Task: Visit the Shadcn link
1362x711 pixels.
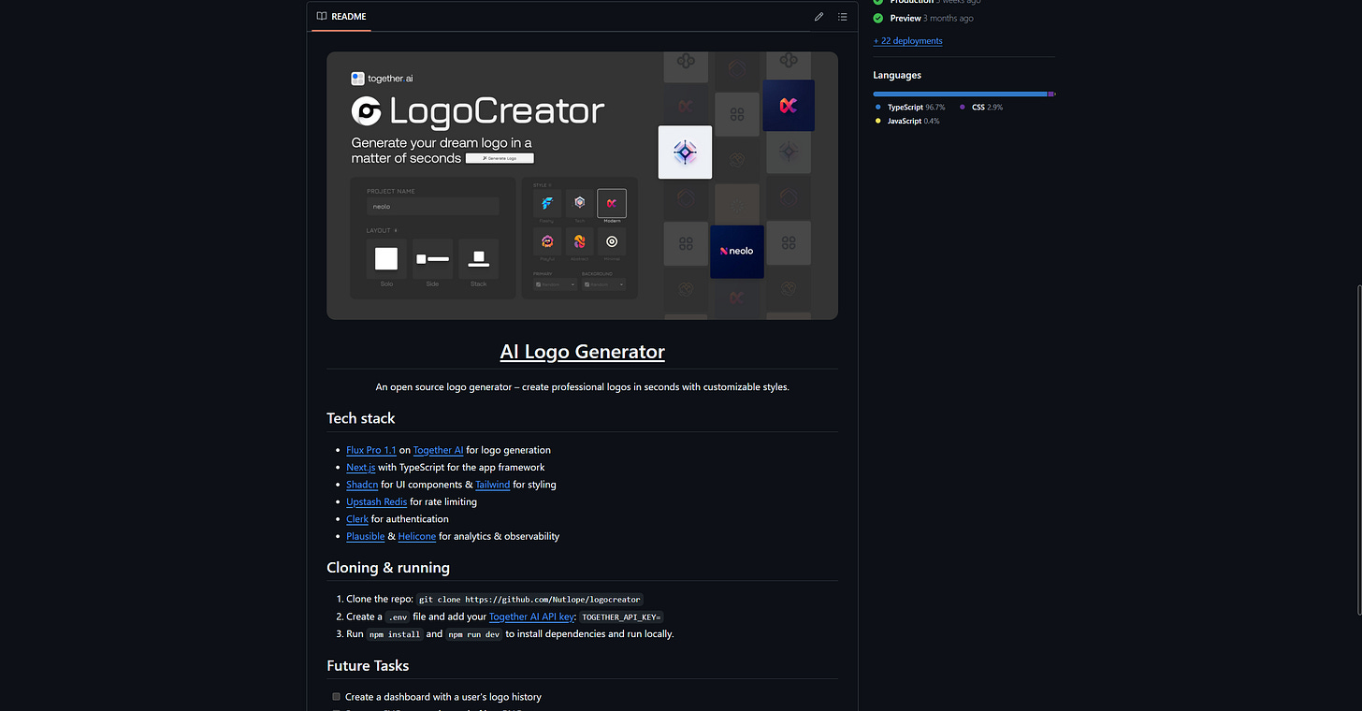Action: point(362,485)
